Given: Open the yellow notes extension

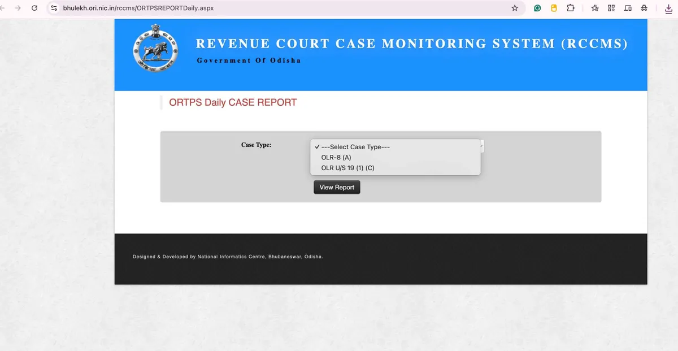Looking at the screenshot, I should point(553,8).
